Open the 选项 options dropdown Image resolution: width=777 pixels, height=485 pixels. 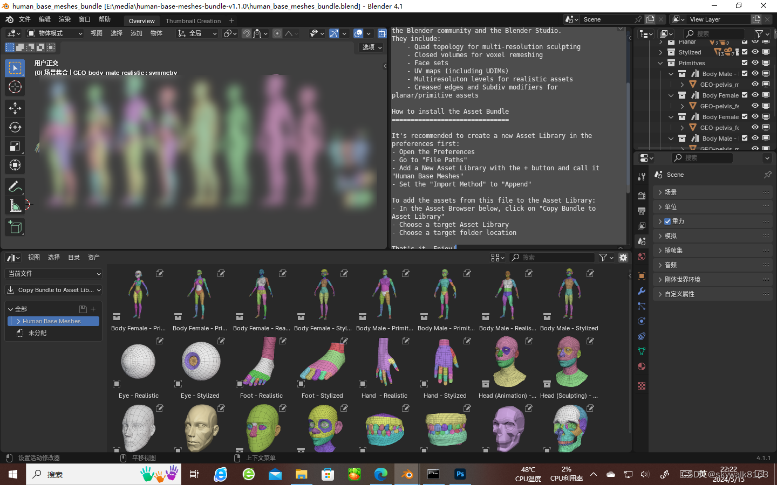[372, 47]
